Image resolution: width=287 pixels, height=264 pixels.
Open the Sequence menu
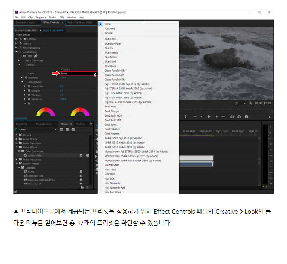tap(41, 17)
